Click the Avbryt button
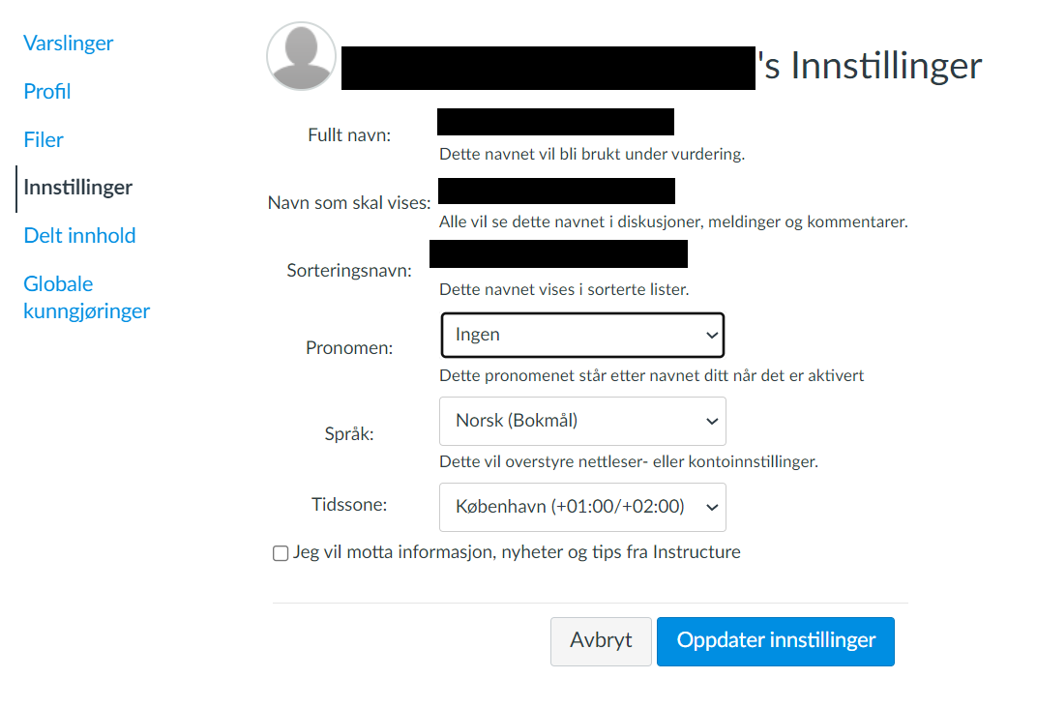 pyautogui.click(x=601, y=641)
